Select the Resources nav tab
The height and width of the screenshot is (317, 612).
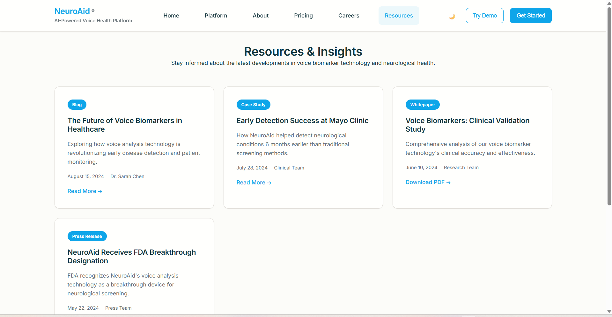point(399,16)
